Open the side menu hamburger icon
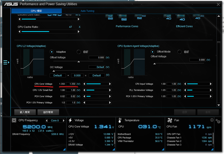This screenshot has width=224, height=154. 6,62
